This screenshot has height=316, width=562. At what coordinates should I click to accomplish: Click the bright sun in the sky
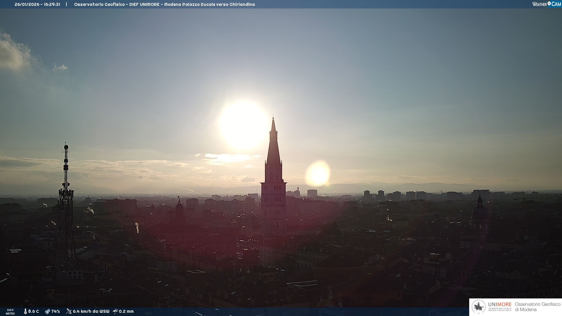(244, 125)
